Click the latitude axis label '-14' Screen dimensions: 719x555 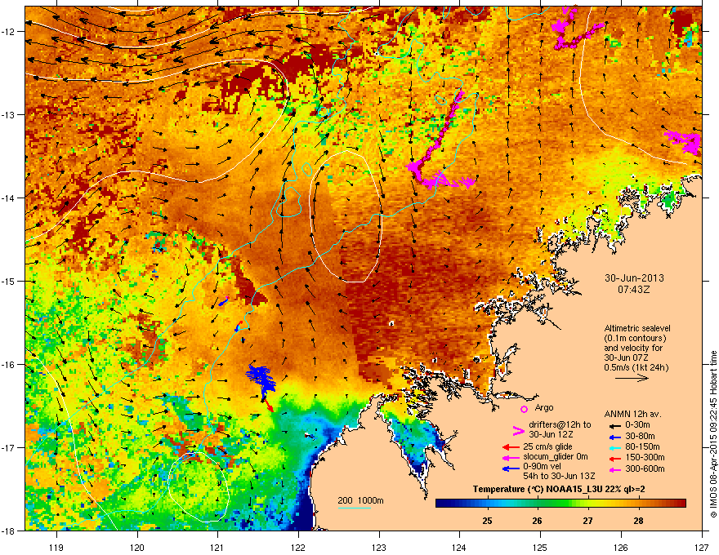pyautogui.click(x=9, y=198)
